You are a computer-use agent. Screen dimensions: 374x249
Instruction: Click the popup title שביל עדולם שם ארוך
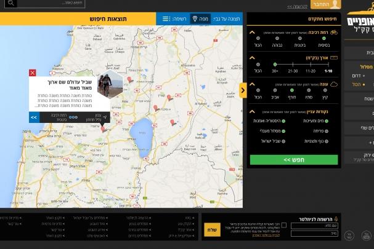(x=70, y=85)
